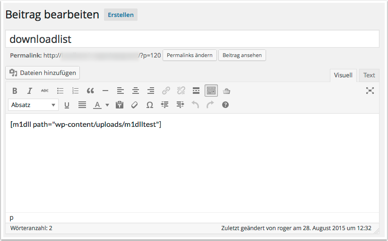This screenshot has width=388, height=241.
Task: Click the basket plugin icon in toolbar
Action: pyautogui.click(x=226, y=91)
